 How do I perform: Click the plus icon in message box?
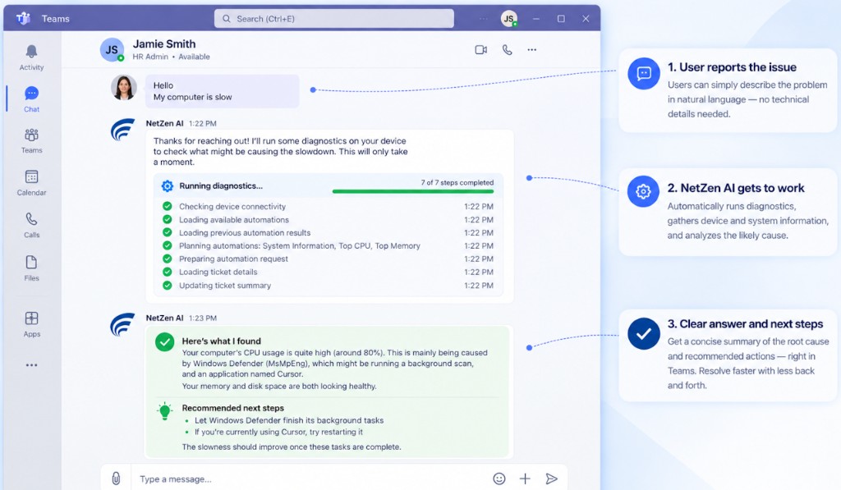click(x=525, y=479)
